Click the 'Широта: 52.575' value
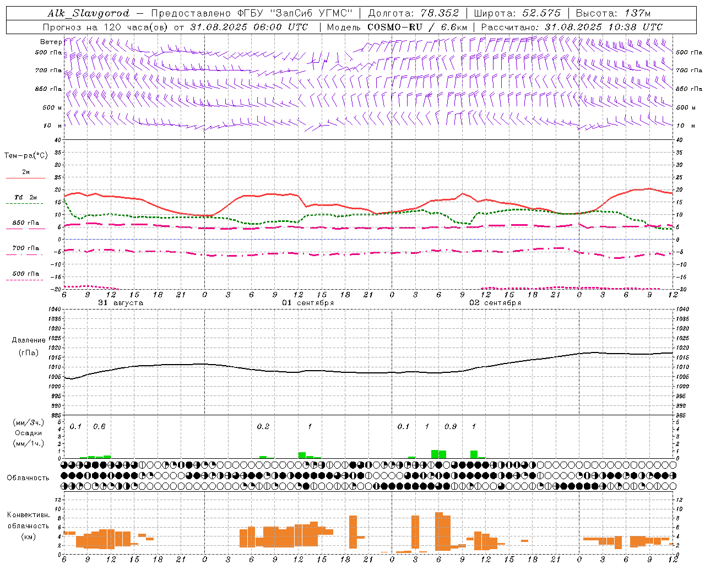Image resolution: width=705 pixels, height=564 pixels. (517, 13)
